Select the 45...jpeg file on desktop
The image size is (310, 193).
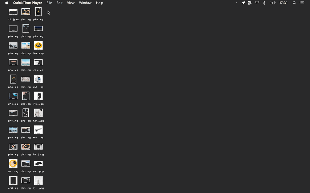click(13, 12)
